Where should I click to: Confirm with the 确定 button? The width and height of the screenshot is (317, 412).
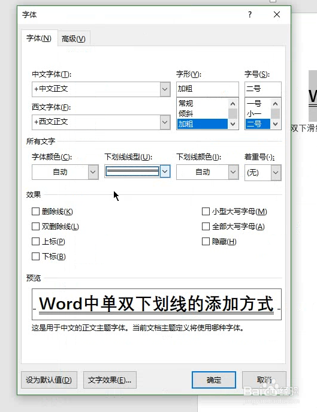pos(214,380)
